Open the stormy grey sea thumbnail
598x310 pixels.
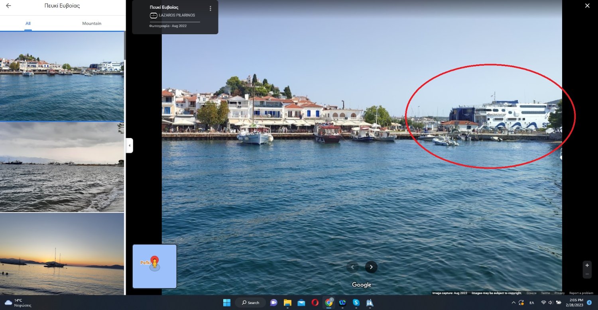point(62,167)
